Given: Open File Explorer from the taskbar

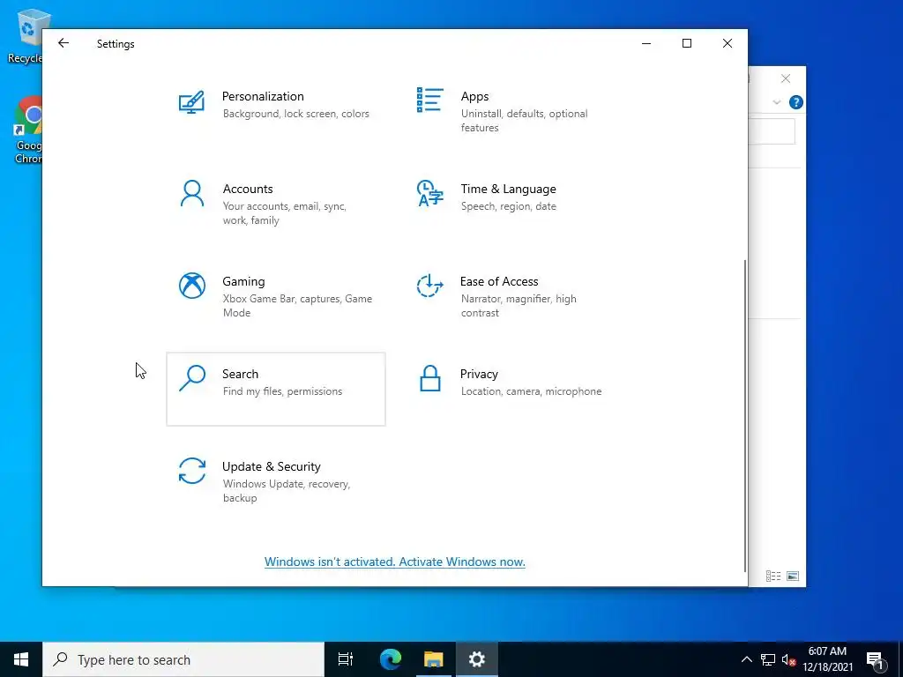Looking at the screenshot, I should click(x=434, y=659).
